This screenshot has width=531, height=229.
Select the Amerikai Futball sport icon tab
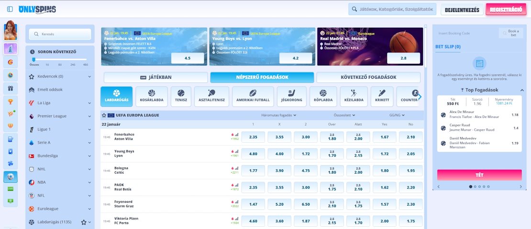click(x=253, y=96)
